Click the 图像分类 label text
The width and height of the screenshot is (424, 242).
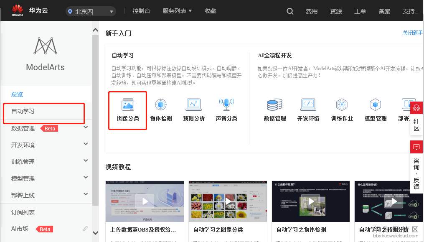[128, 118]
